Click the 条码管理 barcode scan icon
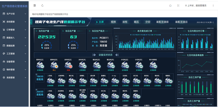The image size is (218, 107). (x=4, y=22)
